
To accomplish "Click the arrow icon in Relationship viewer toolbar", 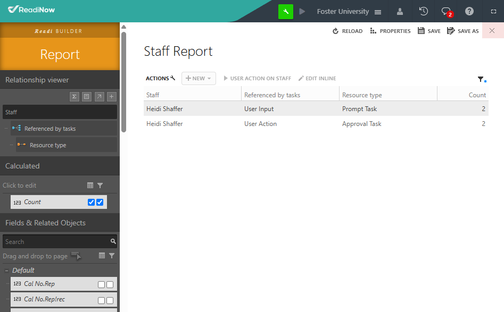I will click(x=100, y=97).
